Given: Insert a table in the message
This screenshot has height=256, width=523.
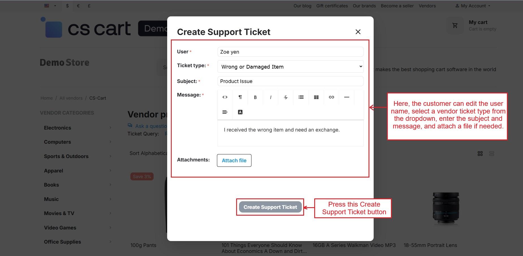Looking at the screenshot, I should click(x=316, y=97).
